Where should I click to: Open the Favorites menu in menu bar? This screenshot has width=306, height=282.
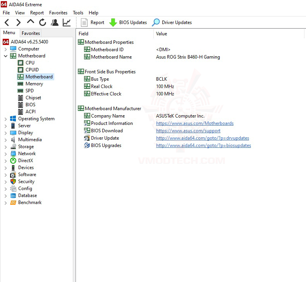(x=58, y=13)
